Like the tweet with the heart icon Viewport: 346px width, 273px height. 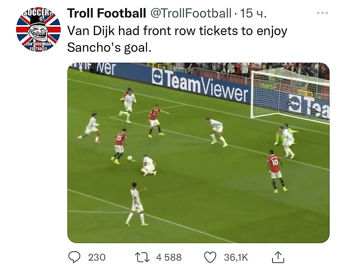210,257
